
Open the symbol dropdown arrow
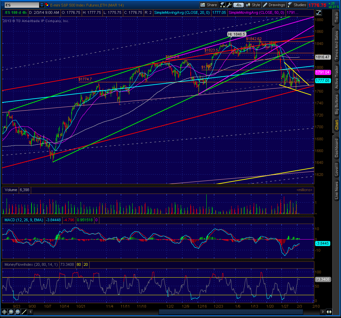coord(42,5)
